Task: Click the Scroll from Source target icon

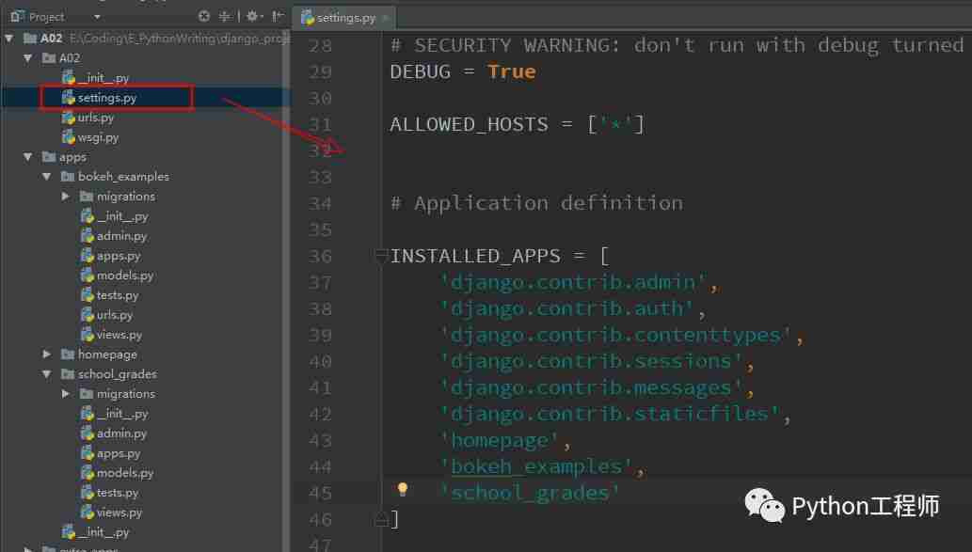Action: tap(204, 16)
